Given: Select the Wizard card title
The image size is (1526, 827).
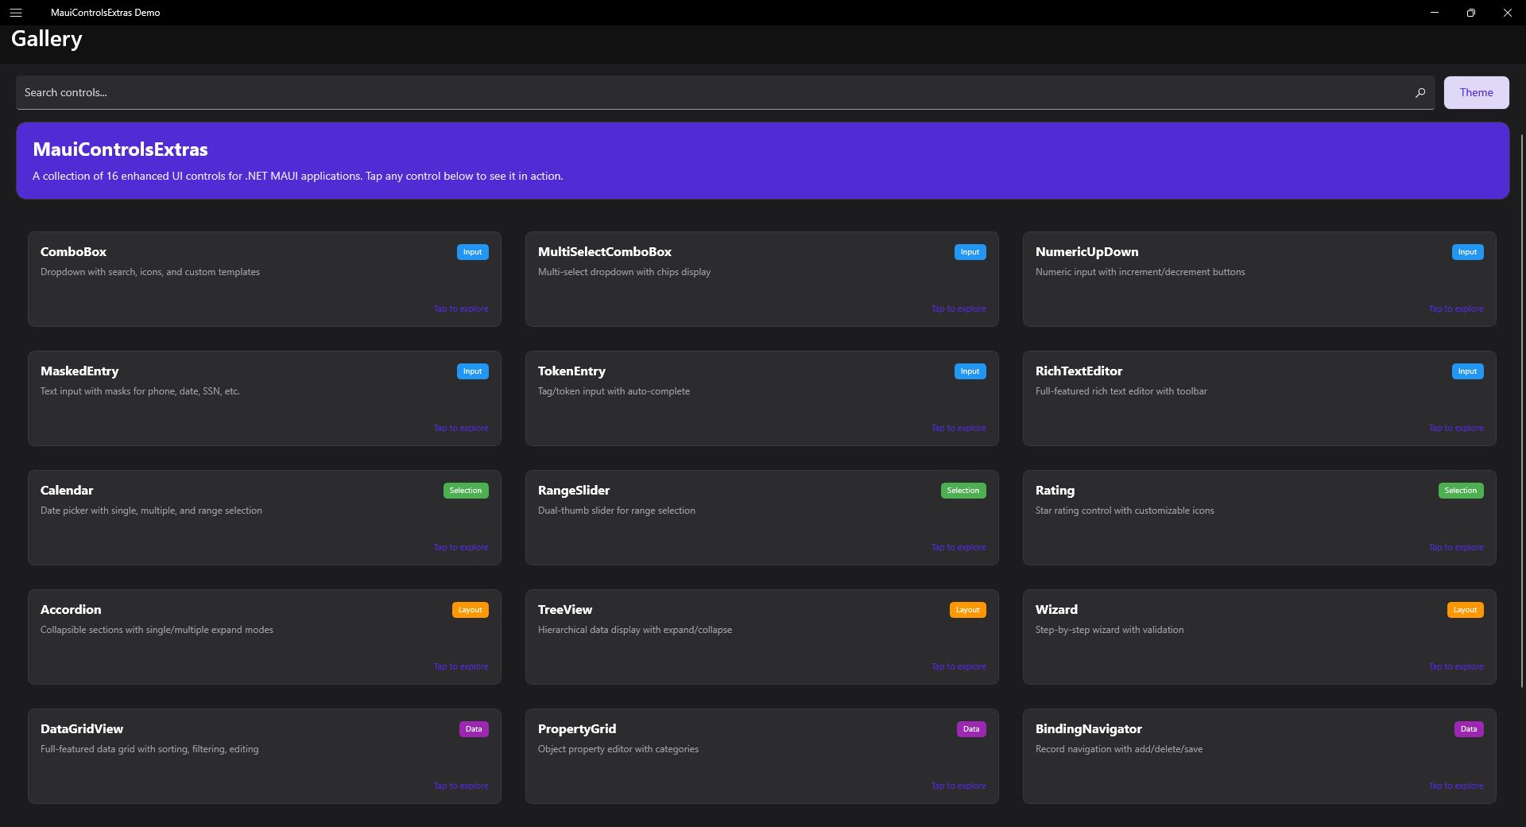Looking at the screenshot, I should point(1056,609).
